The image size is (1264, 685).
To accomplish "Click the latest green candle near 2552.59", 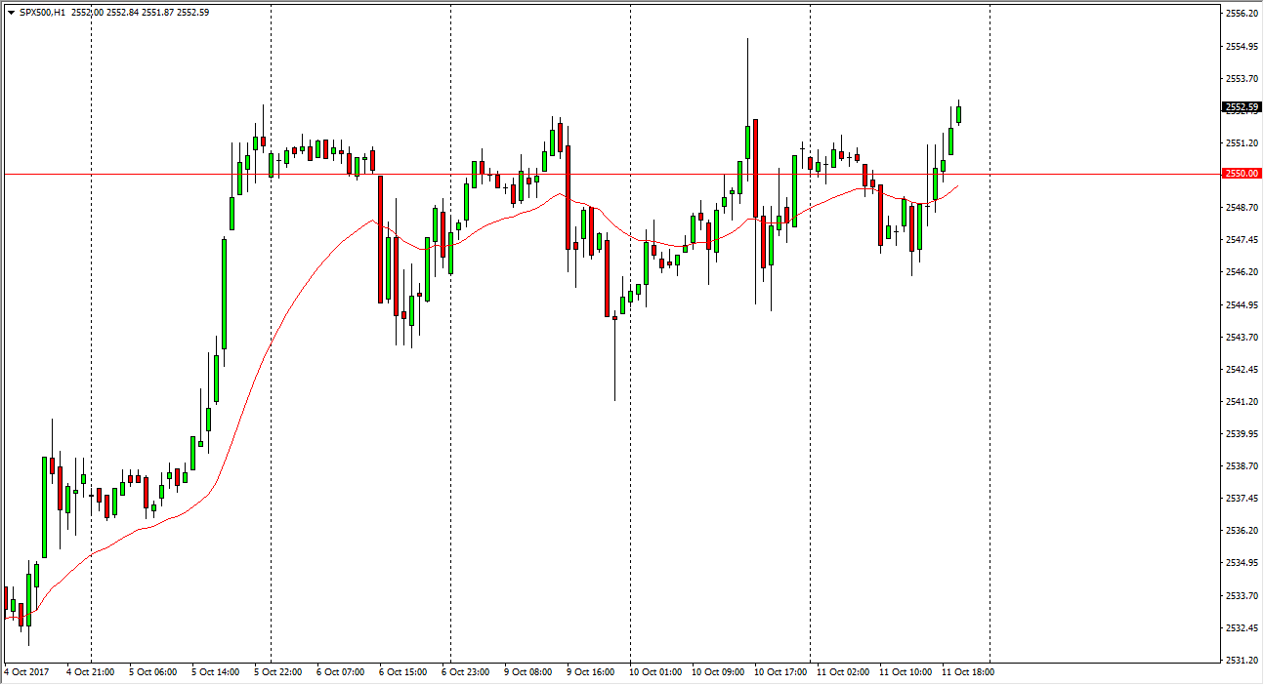I will (958, 114).
